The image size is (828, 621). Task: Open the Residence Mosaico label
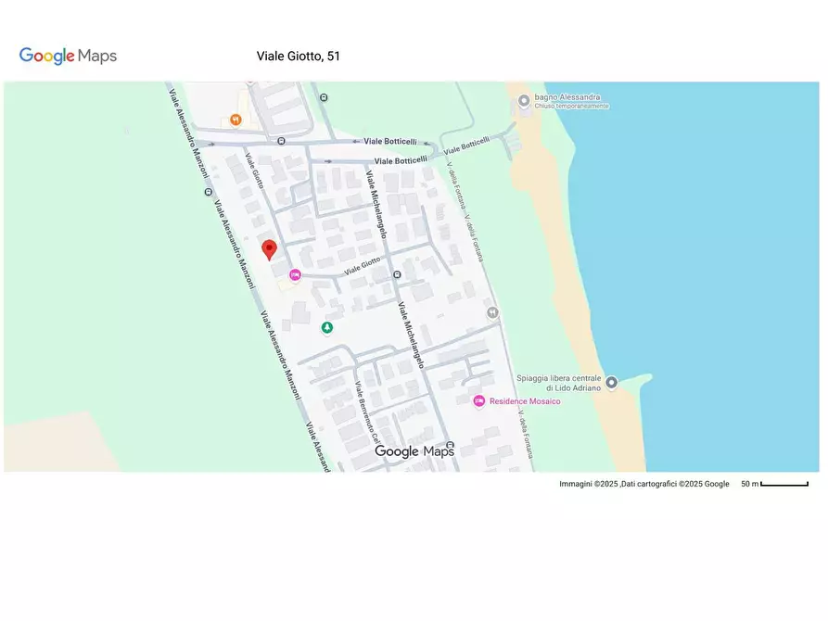pyautogui.click(x=525, y=401)
